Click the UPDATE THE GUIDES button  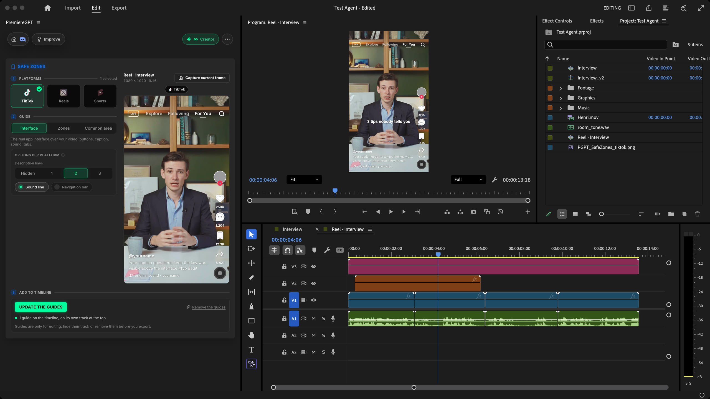[41, 307]
